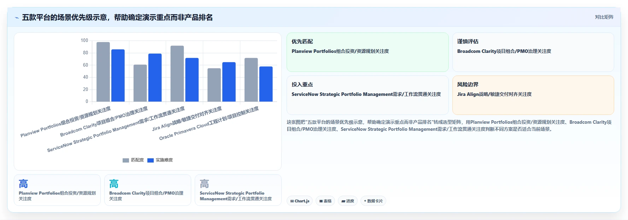
Task: Click the description paragraph starting 这张图把
Action: 449,126
